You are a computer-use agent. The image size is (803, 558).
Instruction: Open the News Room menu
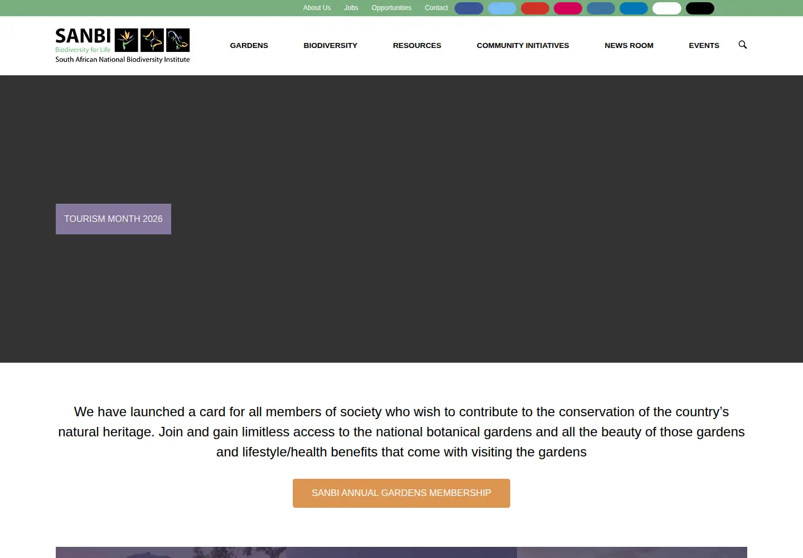point(628,46)
